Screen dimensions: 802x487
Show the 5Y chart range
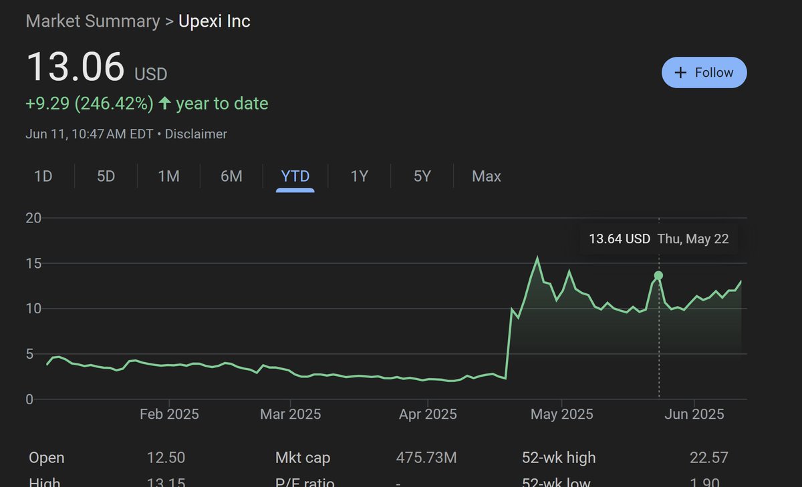[422, 176]
